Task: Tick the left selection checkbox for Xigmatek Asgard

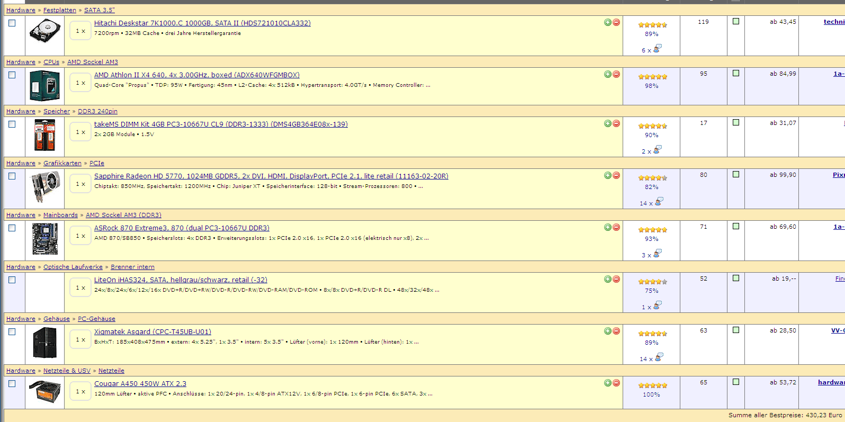Action: pyautogui.click(x=12, y=331)
